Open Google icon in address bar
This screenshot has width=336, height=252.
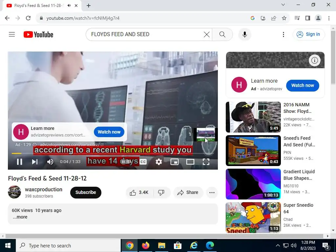[x=252, y=18]
